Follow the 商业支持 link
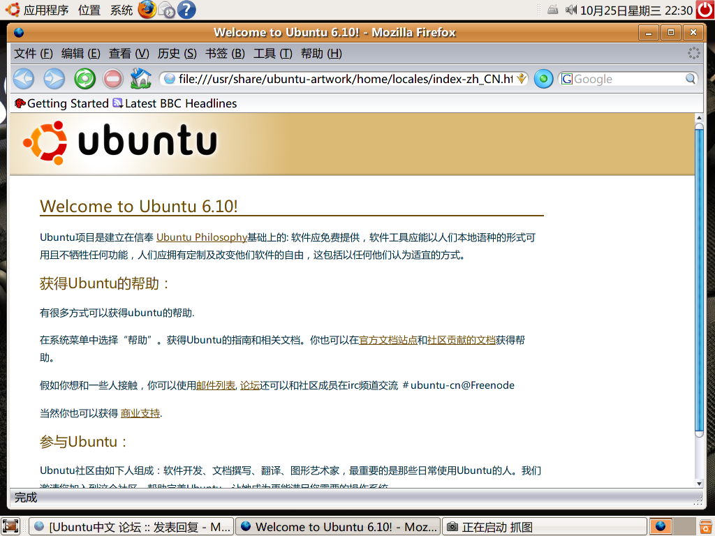Screen dimensions: 715x536 click(140, 413)
